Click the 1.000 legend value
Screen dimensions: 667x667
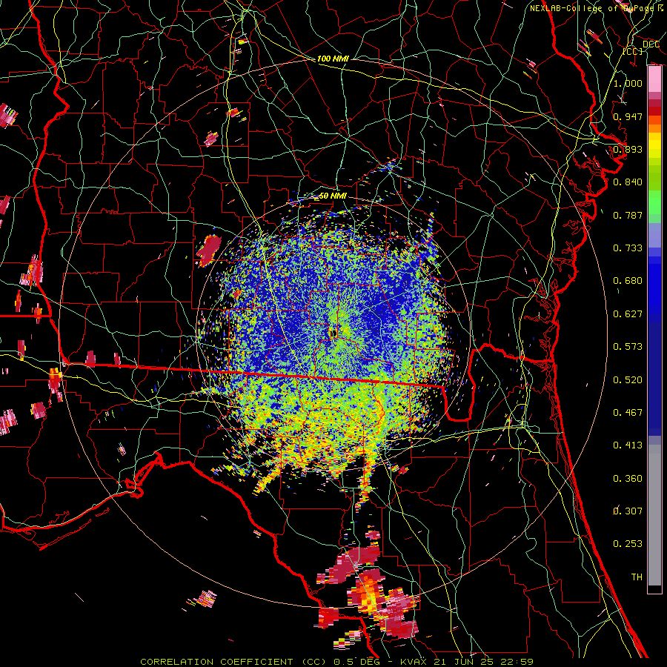(628, 83)
